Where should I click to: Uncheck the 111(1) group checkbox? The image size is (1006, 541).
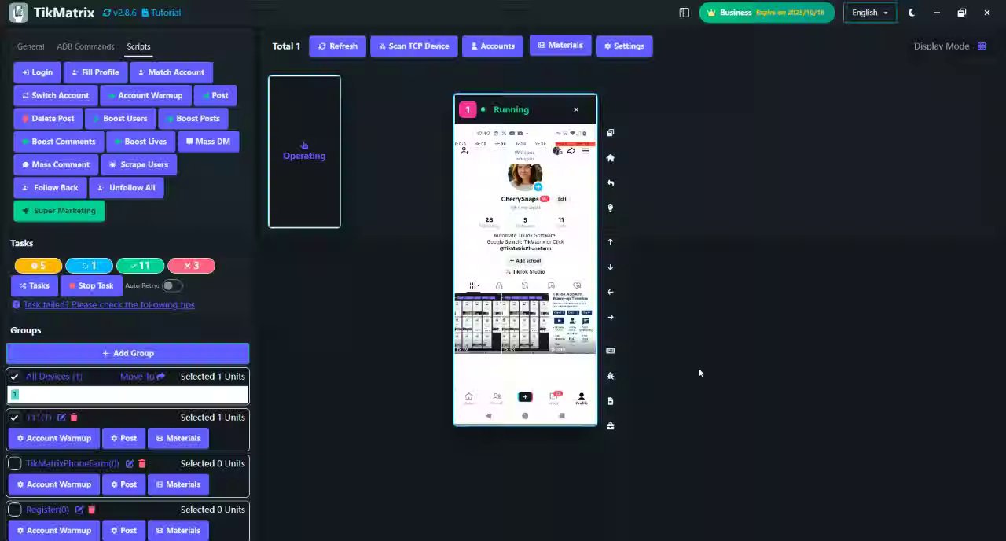14,418
